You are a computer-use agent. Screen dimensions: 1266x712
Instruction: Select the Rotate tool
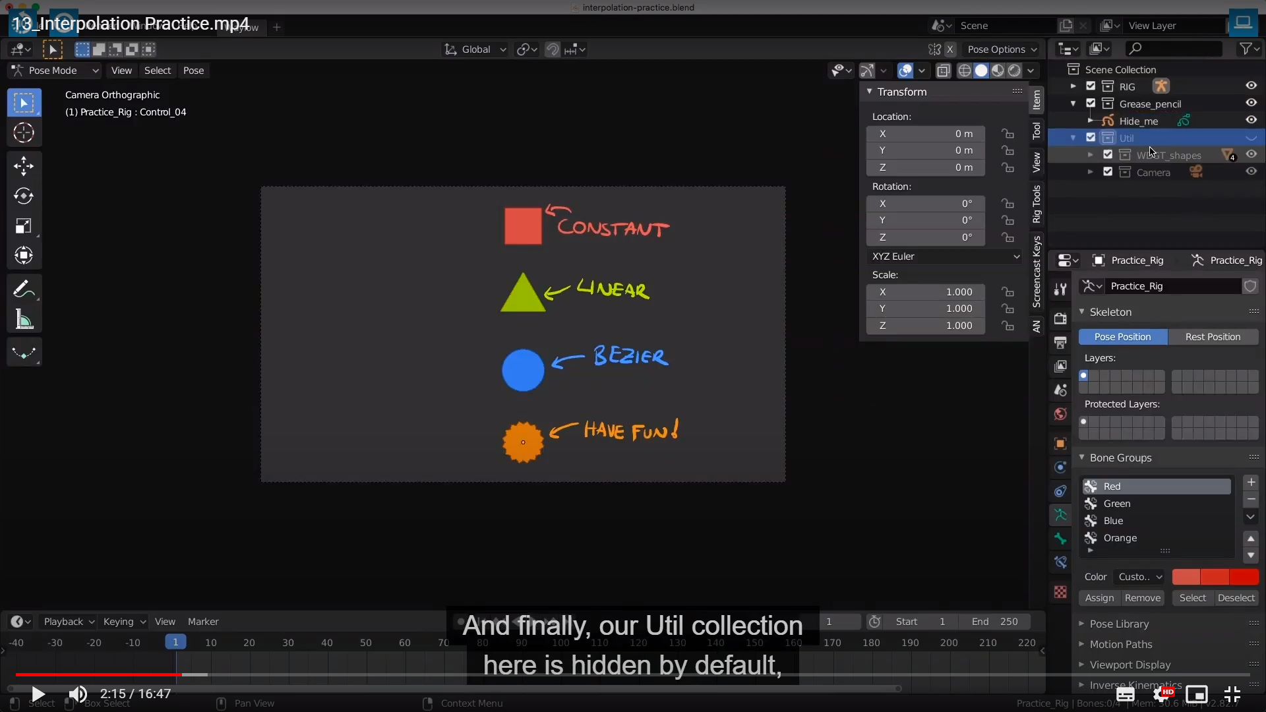tap(24, 196)
